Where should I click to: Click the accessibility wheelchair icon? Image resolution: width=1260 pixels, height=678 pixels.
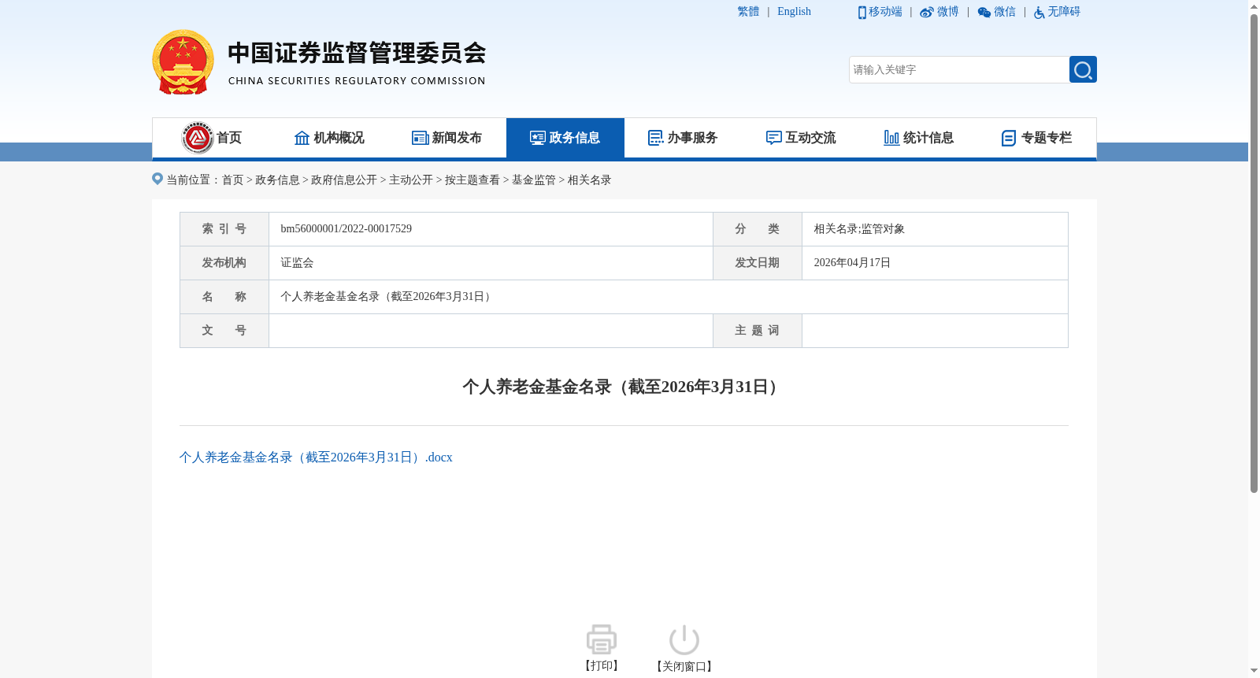pyautogui.click(x=1039, y=12)
